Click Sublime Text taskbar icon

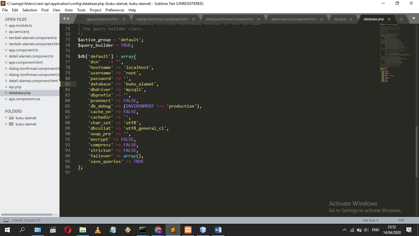click(x=173, y=230)
